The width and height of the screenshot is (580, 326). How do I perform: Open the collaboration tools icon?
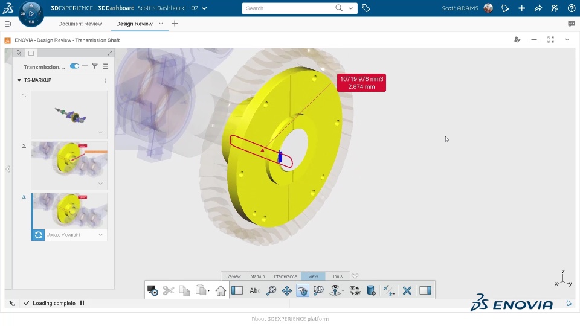(555, 8)
